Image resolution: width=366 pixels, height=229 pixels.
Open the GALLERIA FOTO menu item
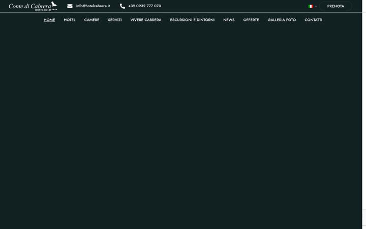coord(282,20)
